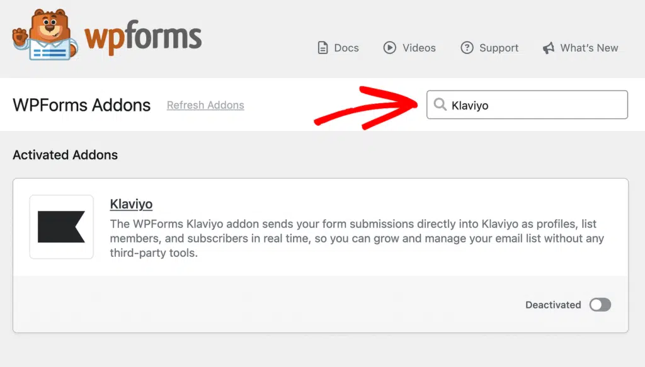The width and height of the screenshot is (645, 367).
Task: Click the Deactivated status label
Action: coord(553,305)
